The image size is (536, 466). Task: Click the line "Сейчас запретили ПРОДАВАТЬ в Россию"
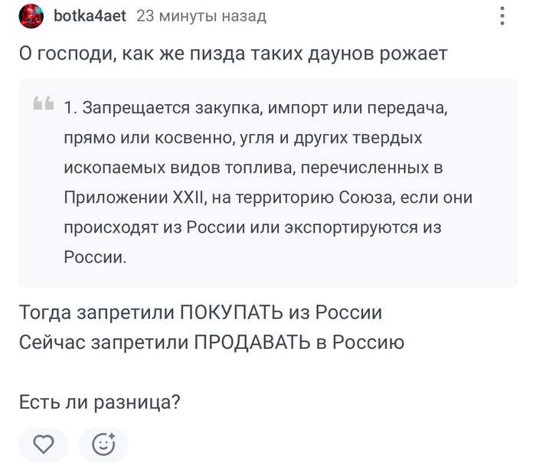[x=211, y=343]
